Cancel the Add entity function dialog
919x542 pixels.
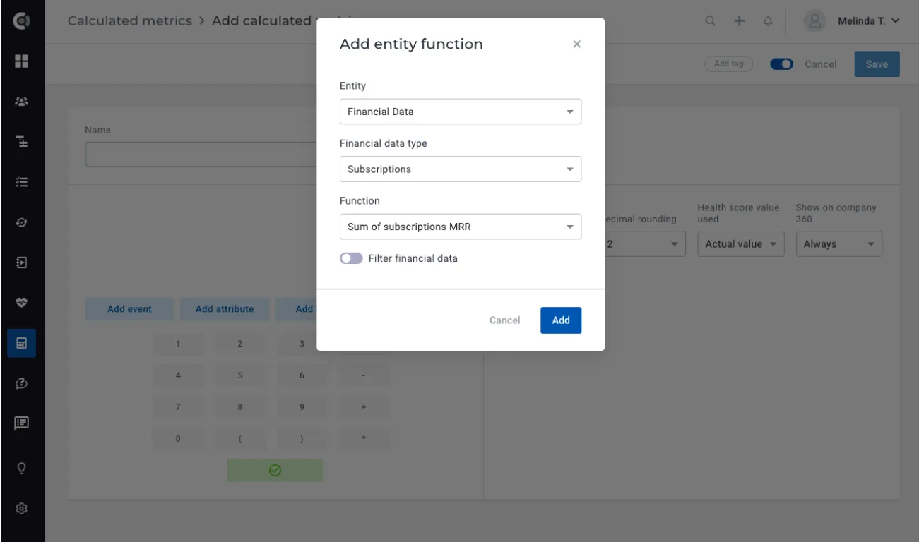click(505, 320)
